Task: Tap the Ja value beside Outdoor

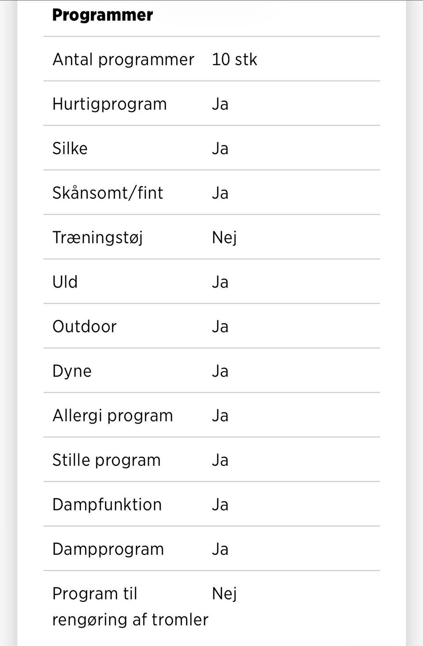Action: (220, 327)
